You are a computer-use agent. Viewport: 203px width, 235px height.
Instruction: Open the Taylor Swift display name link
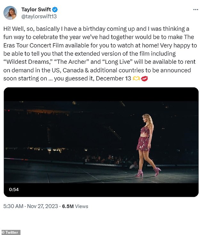coord(36,9)
